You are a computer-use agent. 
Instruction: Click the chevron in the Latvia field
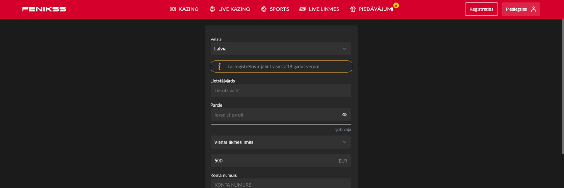coord(345,48)
